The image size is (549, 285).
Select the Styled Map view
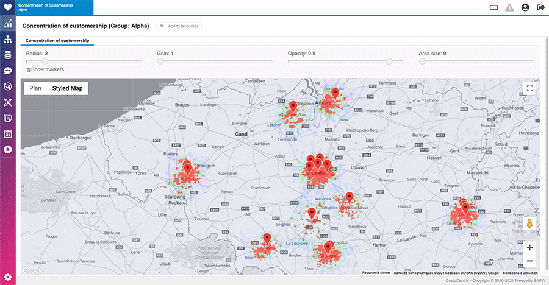(67, 88)
